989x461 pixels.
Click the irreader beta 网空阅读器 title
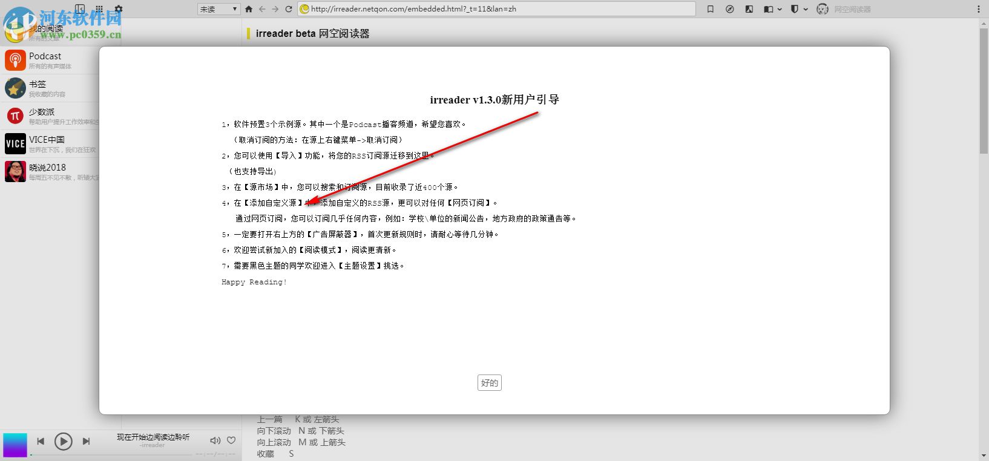(x=312, y=34)
